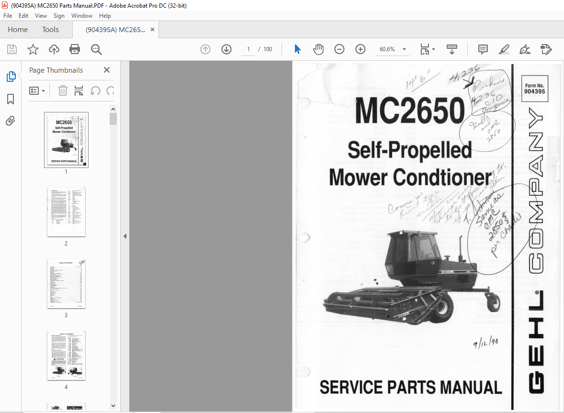This screenshot has width=564, height=413.
Task: Click the thumbnails scrollbar up arrow
Action: coord(113,109)
